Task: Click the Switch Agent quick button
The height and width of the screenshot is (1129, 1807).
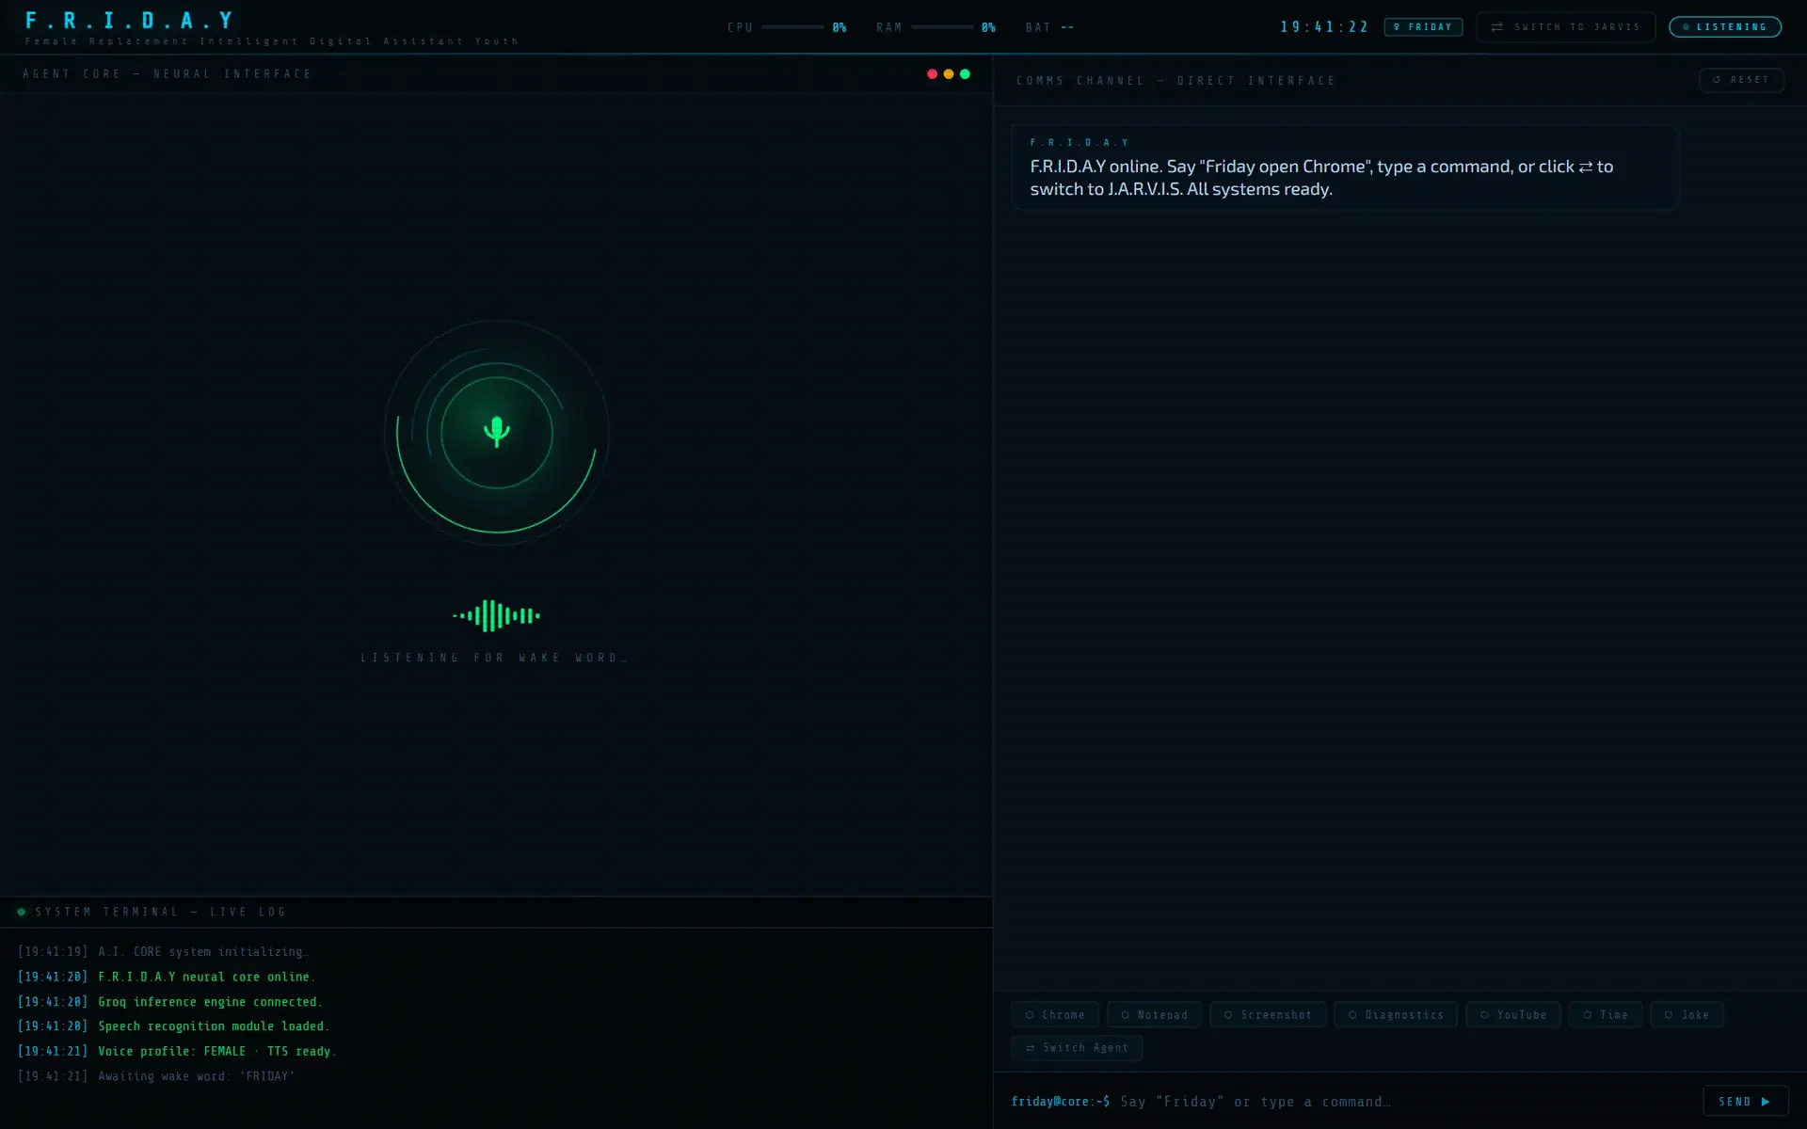Action: click(x=1077, y=1048)
